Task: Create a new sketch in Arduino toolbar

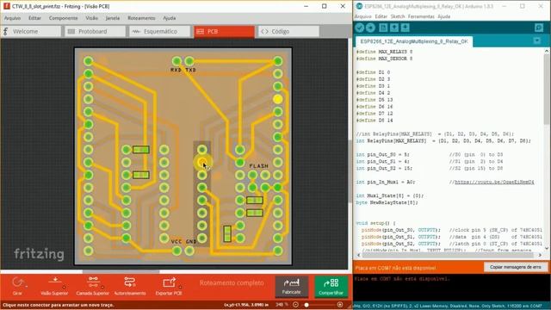Action: click(x=383, y=28)
